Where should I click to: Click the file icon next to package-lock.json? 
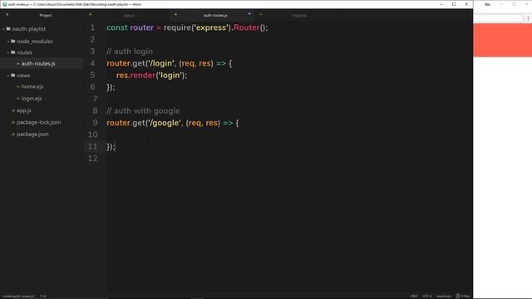13,122
